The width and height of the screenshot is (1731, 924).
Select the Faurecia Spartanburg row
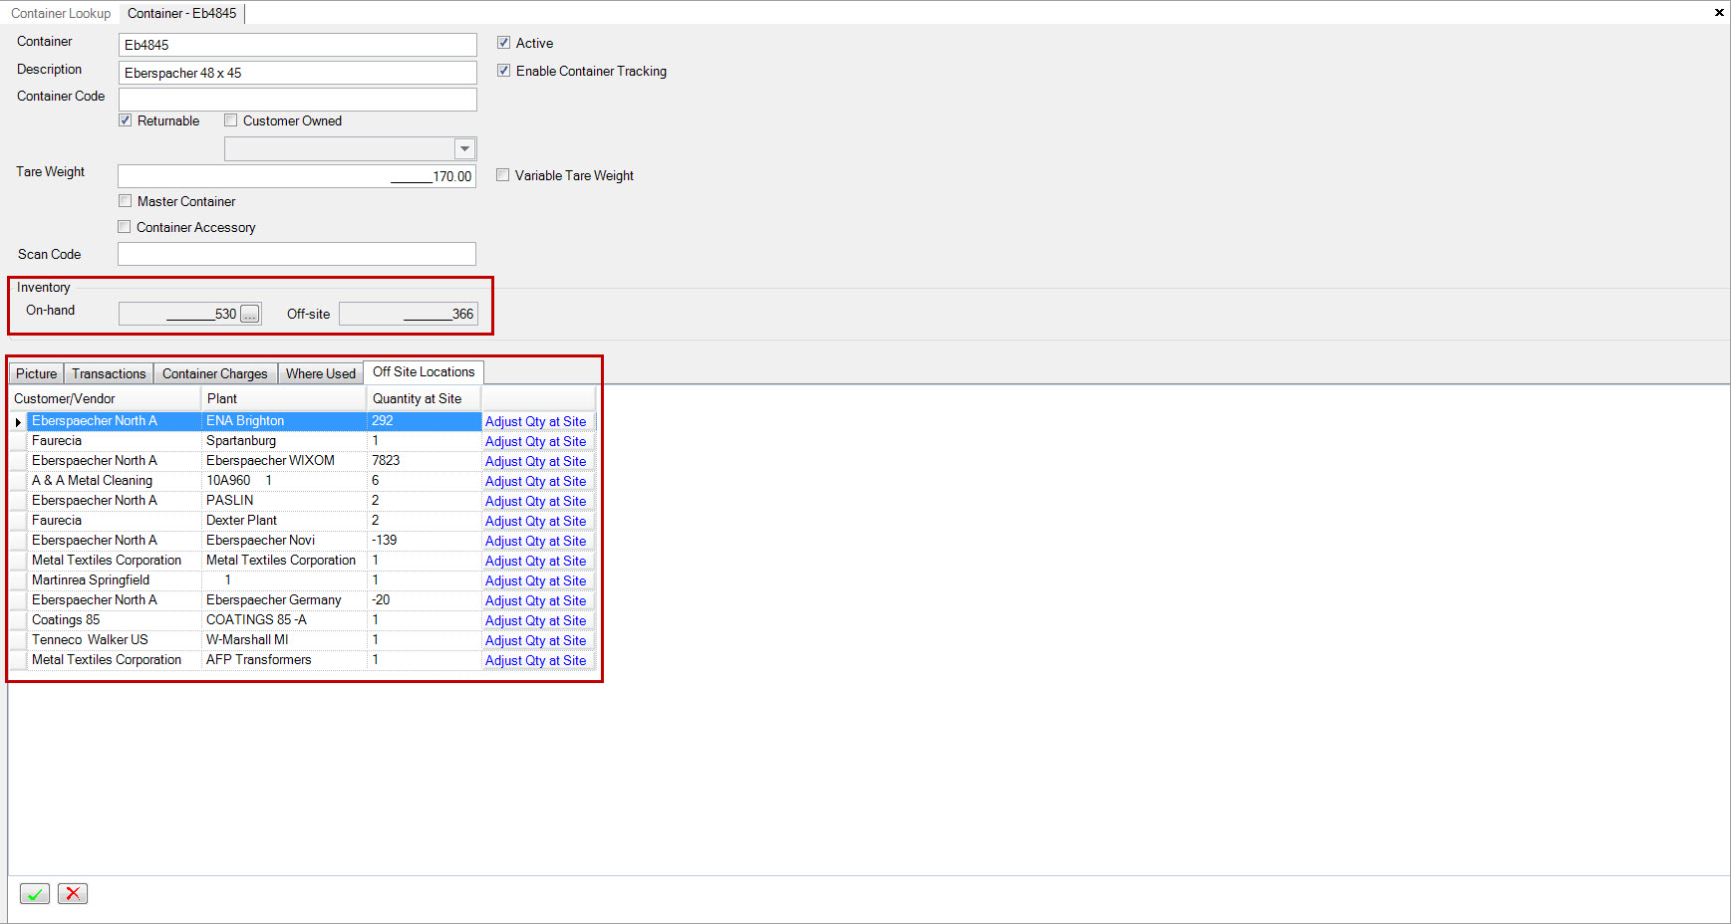coord(303,441)
